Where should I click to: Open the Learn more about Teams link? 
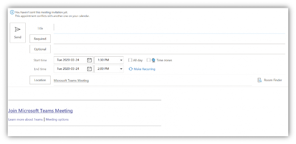(x=25, y=119)
